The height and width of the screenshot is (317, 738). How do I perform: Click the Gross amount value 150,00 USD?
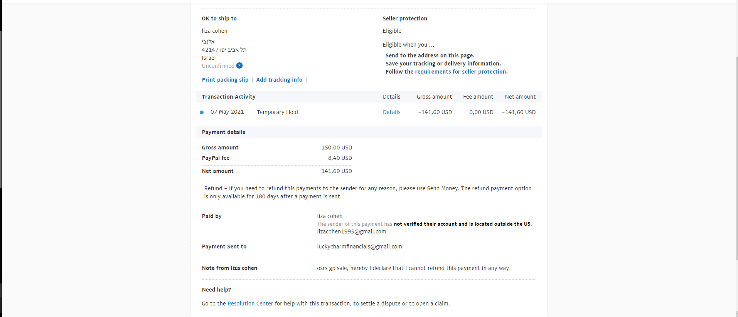pyautogui.click(x=337, y=148)
